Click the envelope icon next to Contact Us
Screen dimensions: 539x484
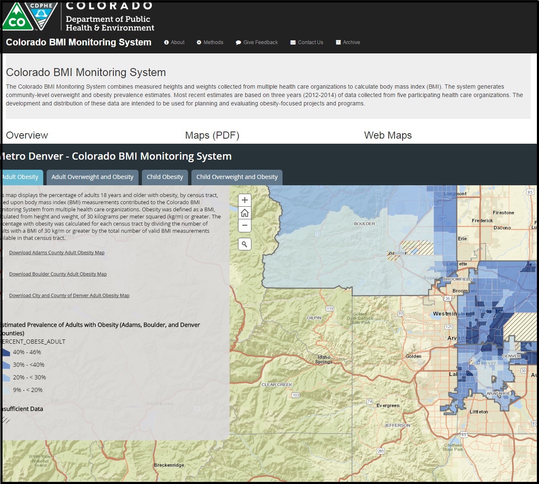click(x=292, y=42)
